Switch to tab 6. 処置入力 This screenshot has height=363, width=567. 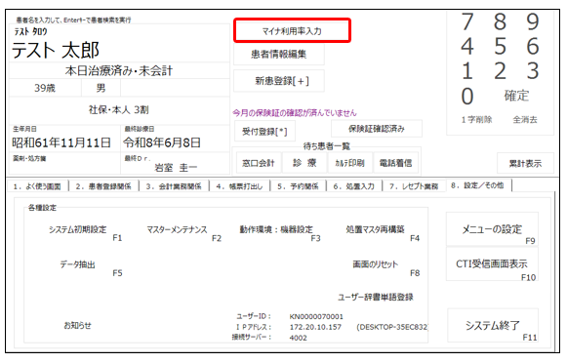[x=353, y=186]
